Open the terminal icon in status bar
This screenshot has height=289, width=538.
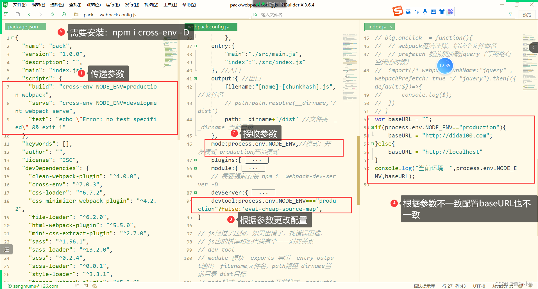(x=86, y=286)
